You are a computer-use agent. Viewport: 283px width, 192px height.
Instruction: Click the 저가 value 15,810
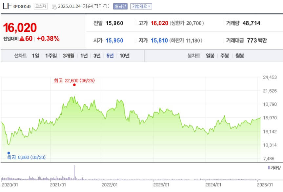159,41
